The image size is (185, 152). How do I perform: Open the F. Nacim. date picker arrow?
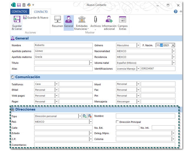(173, 45)
